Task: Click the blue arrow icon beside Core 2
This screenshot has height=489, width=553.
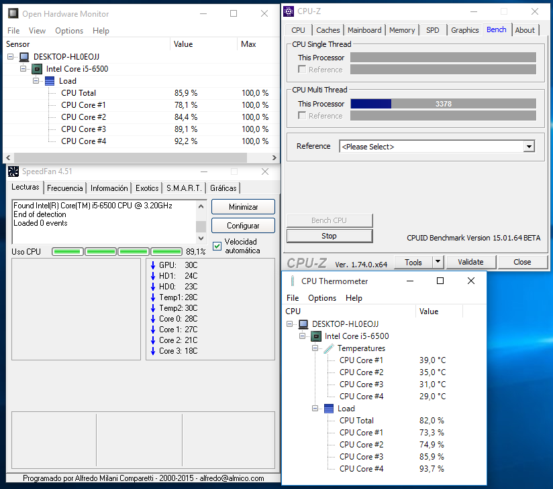Action: click(153, 340)
